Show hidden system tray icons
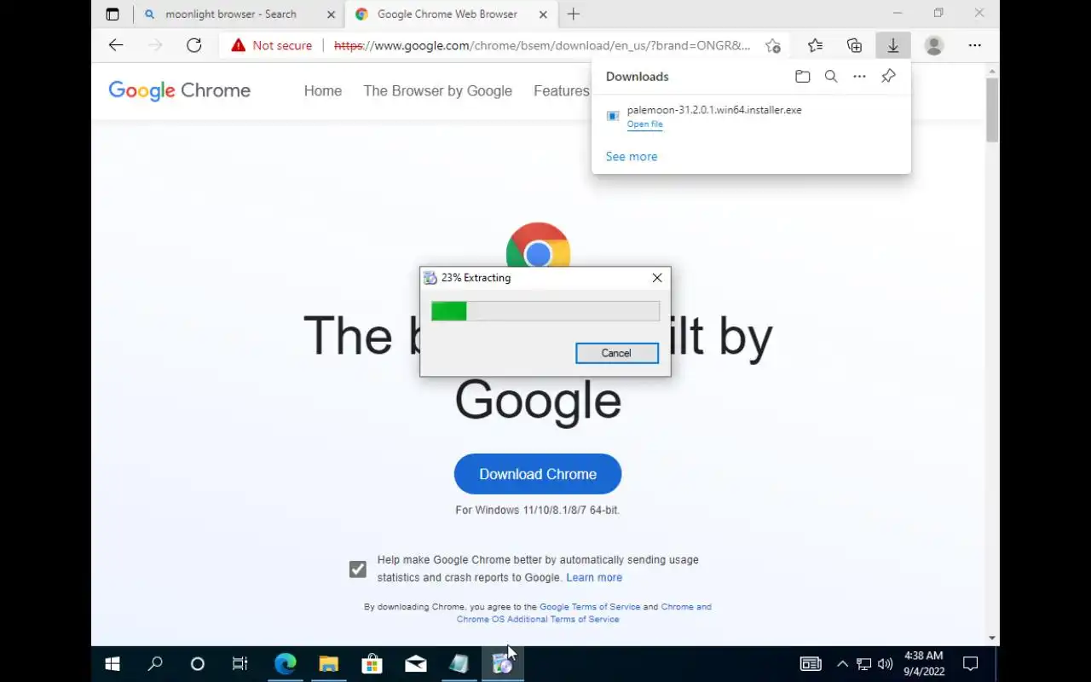The image size is (1091, 682). [842, 664]
